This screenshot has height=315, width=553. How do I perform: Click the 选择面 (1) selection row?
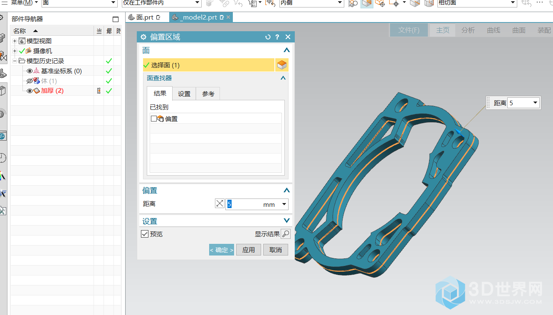[x=208, y=65]
